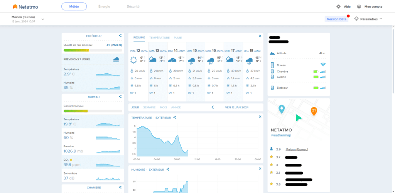Click the Altitude 44 m value
Screen dimensions: 395x193
click(x=322, y=53)
